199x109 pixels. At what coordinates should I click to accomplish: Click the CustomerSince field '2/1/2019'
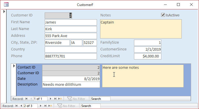[148, 50]
